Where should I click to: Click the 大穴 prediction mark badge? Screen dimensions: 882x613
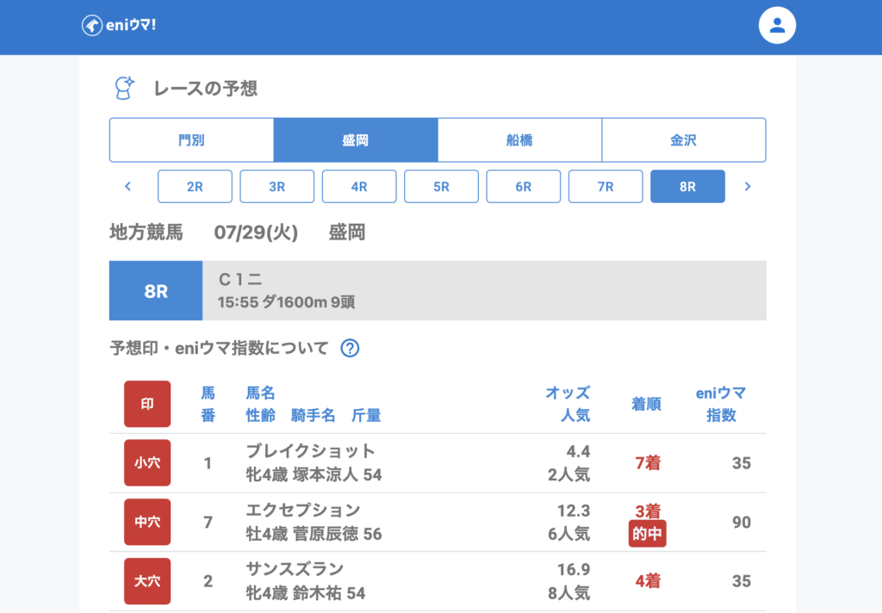(147, 581)
